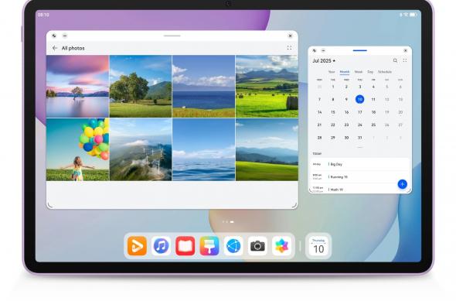
Task: Select July 29 in calendar
Action: coord(333,138)
